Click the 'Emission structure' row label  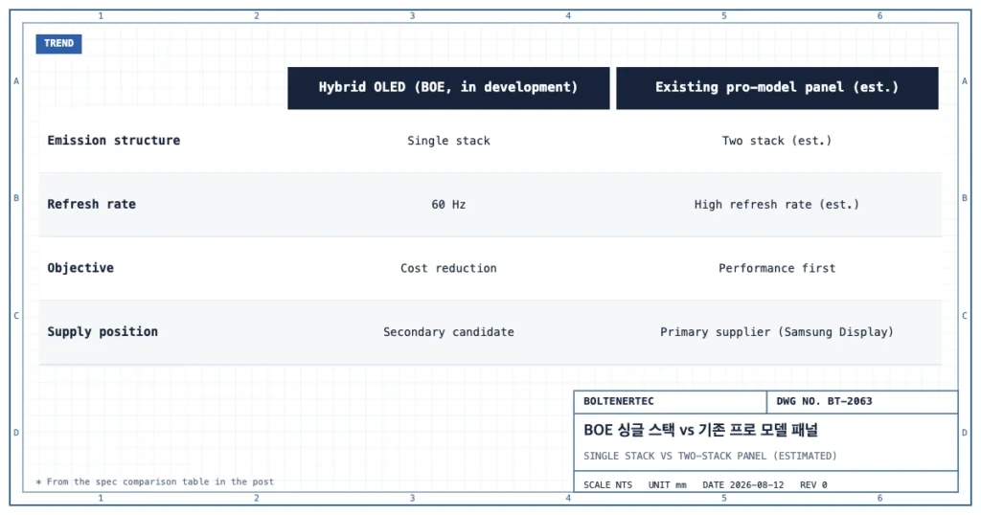pyautogui.click(x=114, y=141)
